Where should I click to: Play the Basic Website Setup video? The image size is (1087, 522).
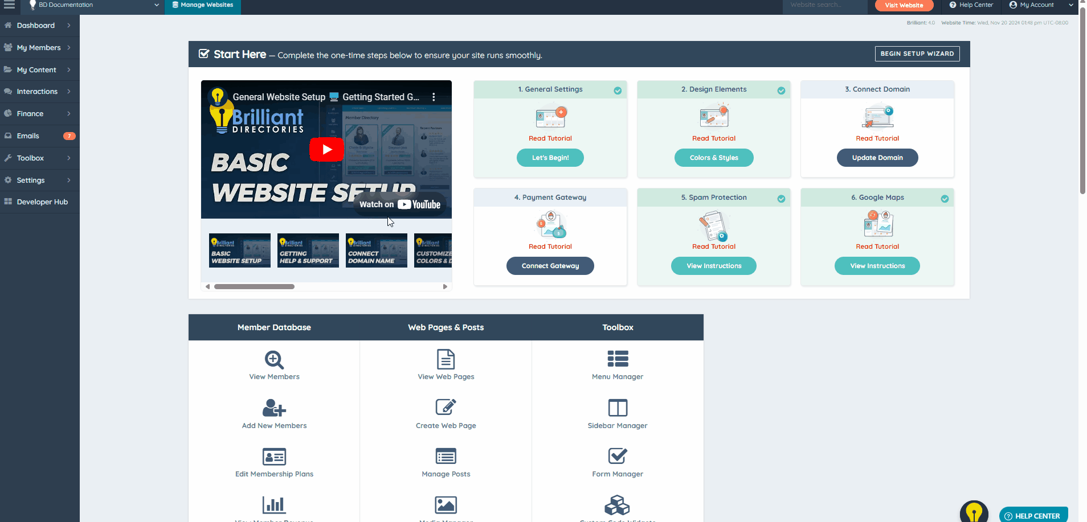click(x=326, y=149)
